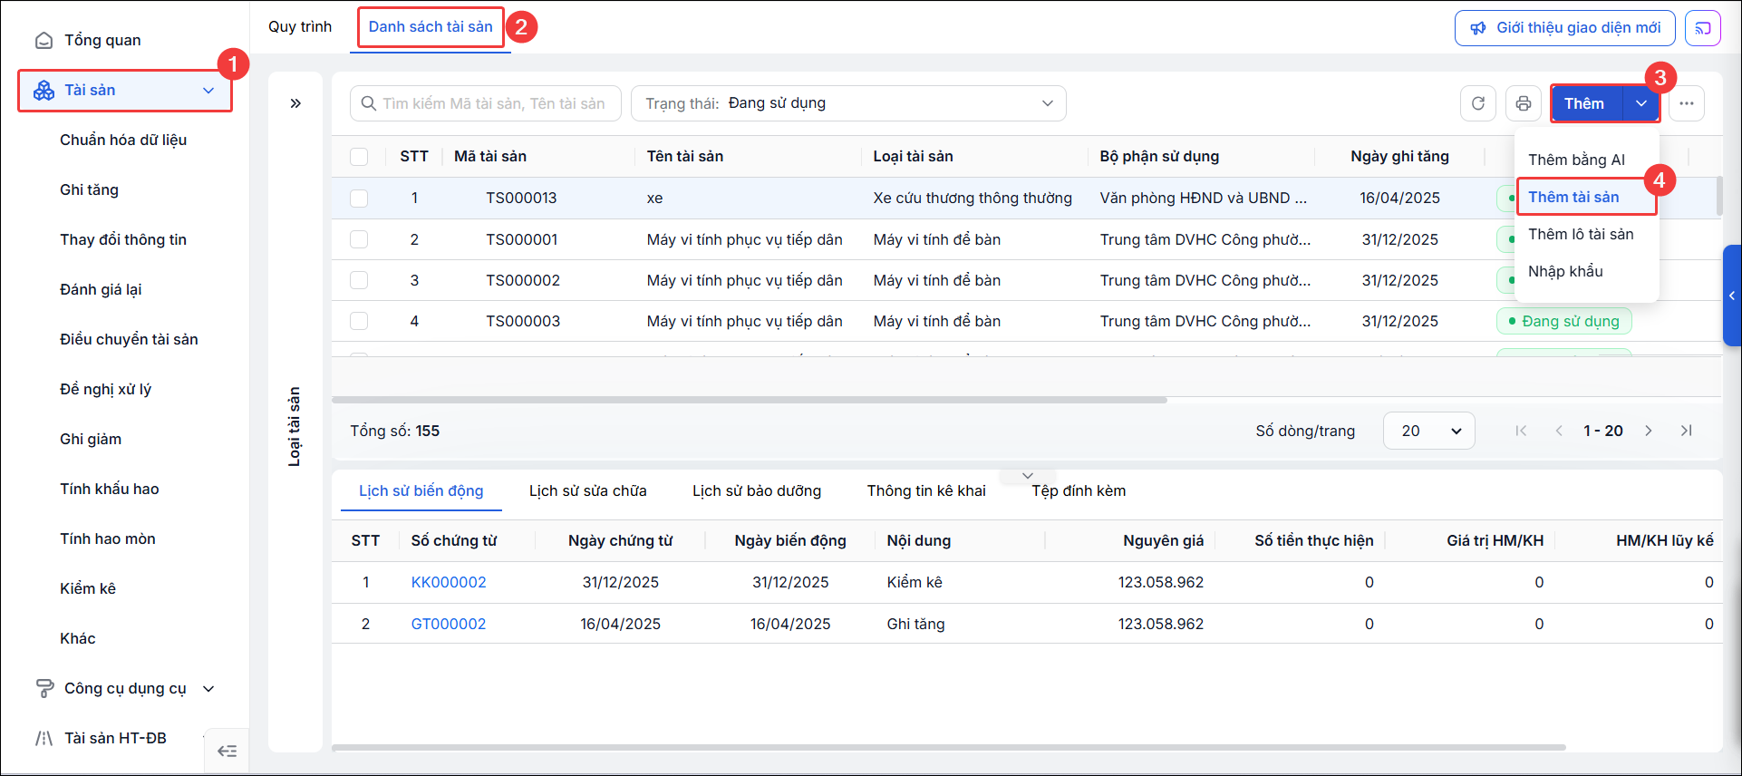Go to the last page
1742x776 pixels.
point(1687,431)
